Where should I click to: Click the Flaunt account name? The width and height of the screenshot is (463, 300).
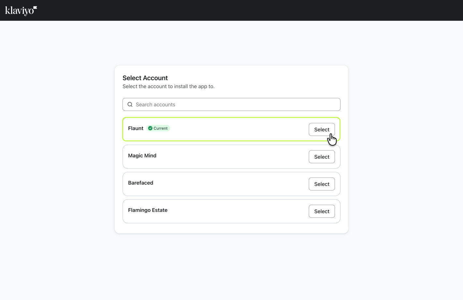pos(136,128)
